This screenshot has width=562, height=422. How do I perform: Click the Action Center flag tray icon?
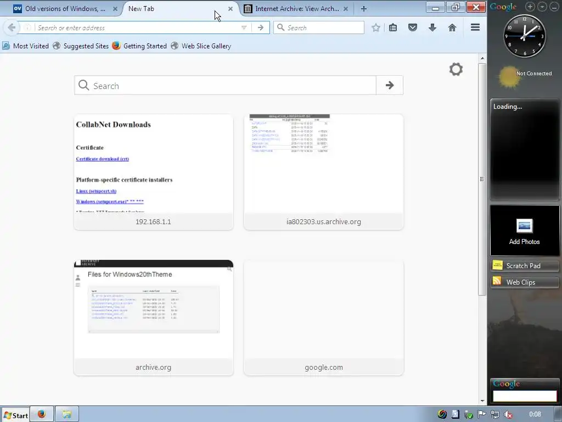pos(481,414)
